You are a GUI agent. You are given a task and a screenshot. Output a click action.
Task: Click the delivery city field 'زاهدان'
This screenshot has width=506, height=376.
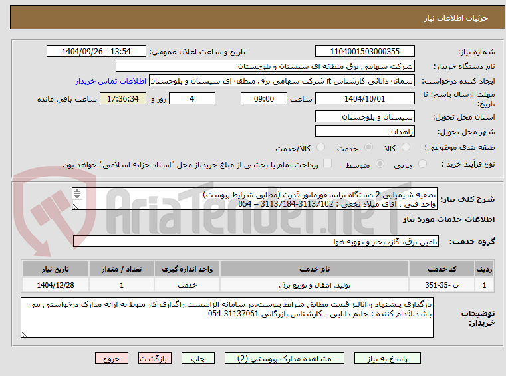coord(364,132)
